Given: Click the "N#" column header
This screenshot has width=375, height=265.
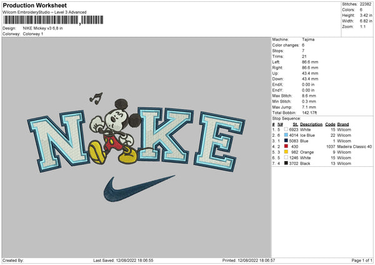Looking at the screenshot, I should pyautogui.click(x=280, y=124).
